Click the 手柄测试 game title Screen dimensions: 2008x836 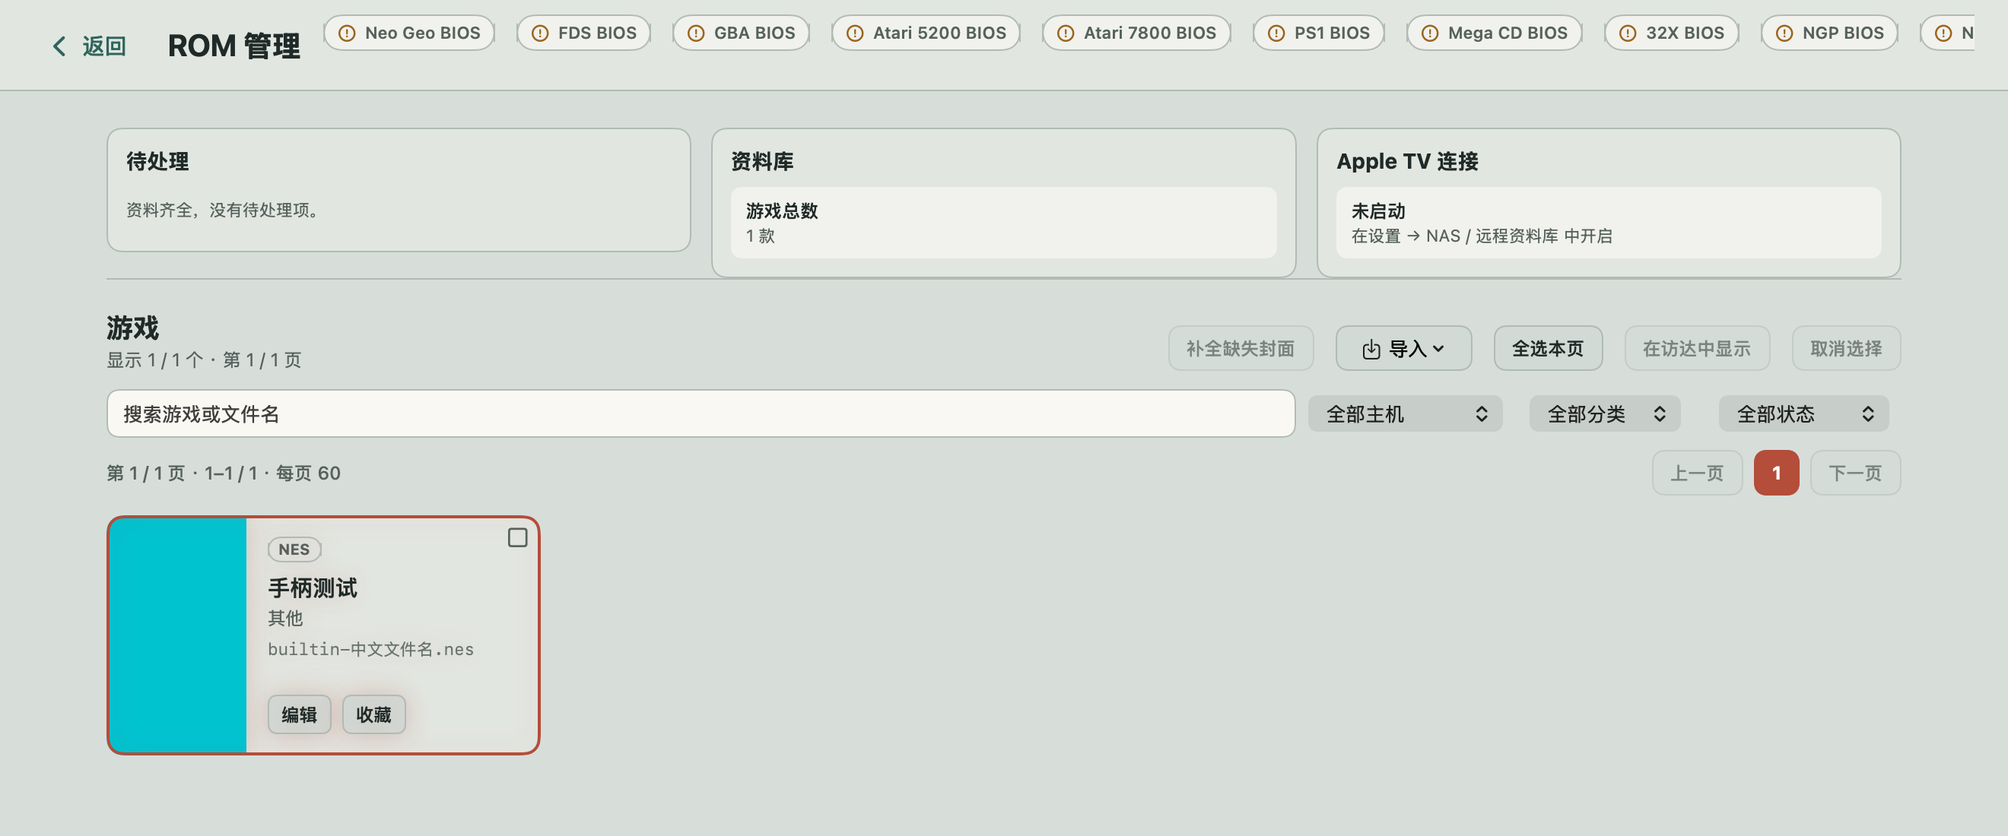point(313,587)
